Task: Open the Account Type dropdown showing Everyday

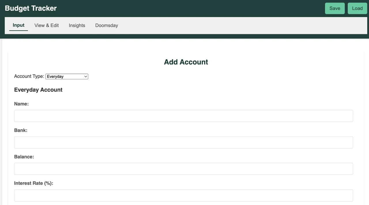Action: click(x=67, y=76)
